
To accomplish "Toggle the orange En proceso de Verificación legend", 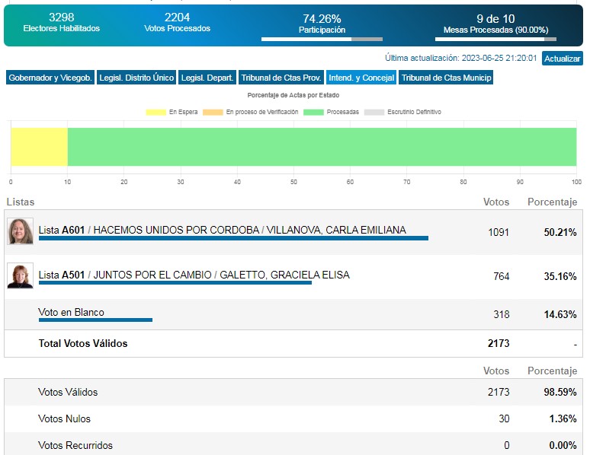I will point(213,112).
